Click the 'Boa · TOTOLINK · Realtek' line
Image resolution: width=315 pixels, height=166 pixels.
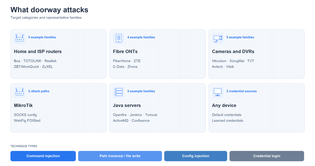tap(35, 61)
